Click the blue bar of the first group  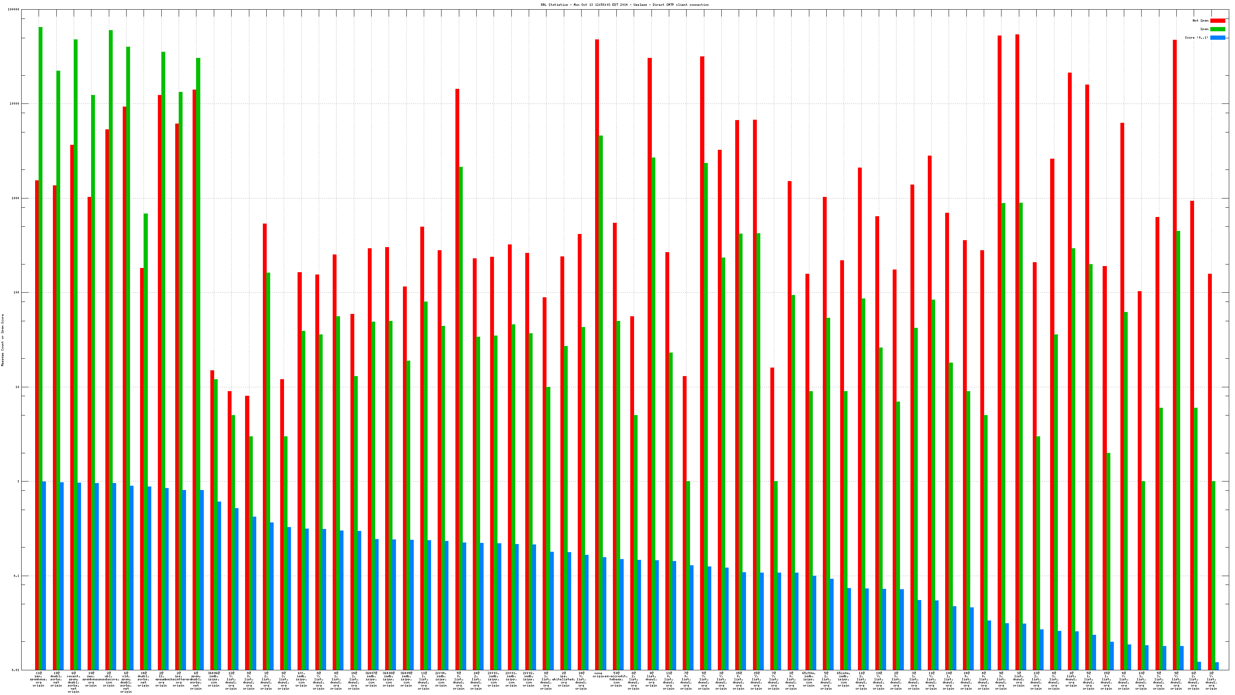coord(44,576)
